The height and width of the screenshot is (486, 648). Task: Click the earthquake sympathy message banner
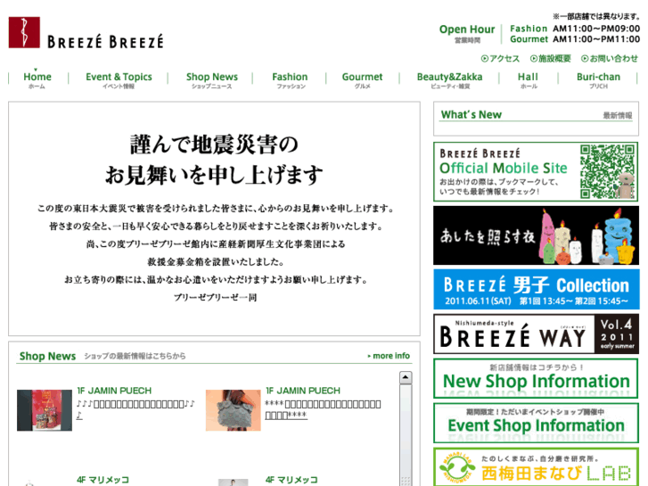(214, 218)
